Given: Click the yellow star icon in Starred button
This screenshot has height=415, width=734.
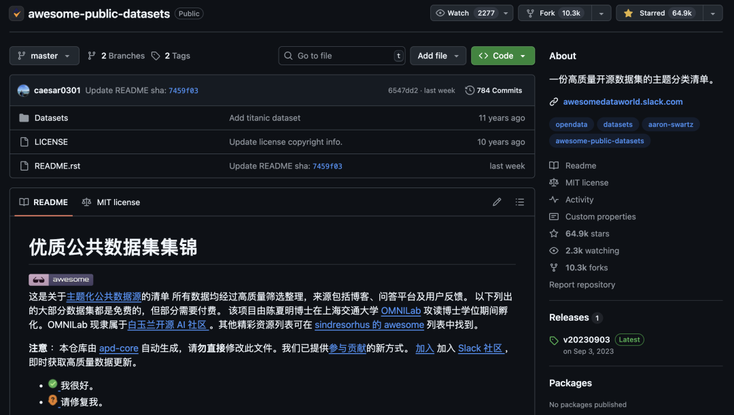Looking at the screenshot, I should (x=628, y=13).
